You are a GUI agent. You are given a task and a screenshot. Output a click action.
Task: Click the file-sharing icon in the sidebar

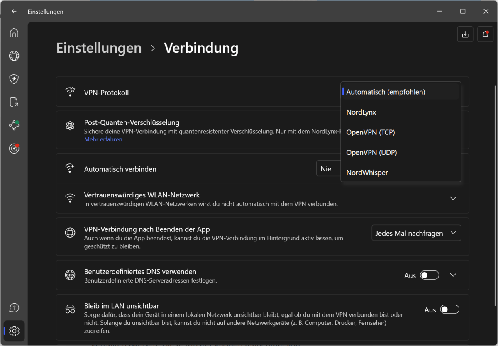tap(14, 102)
